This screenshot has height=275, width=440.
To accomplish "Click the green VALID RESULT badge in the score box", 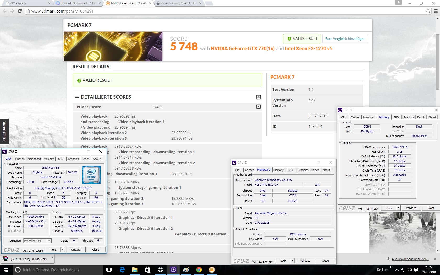I will [x=302, y=38].
